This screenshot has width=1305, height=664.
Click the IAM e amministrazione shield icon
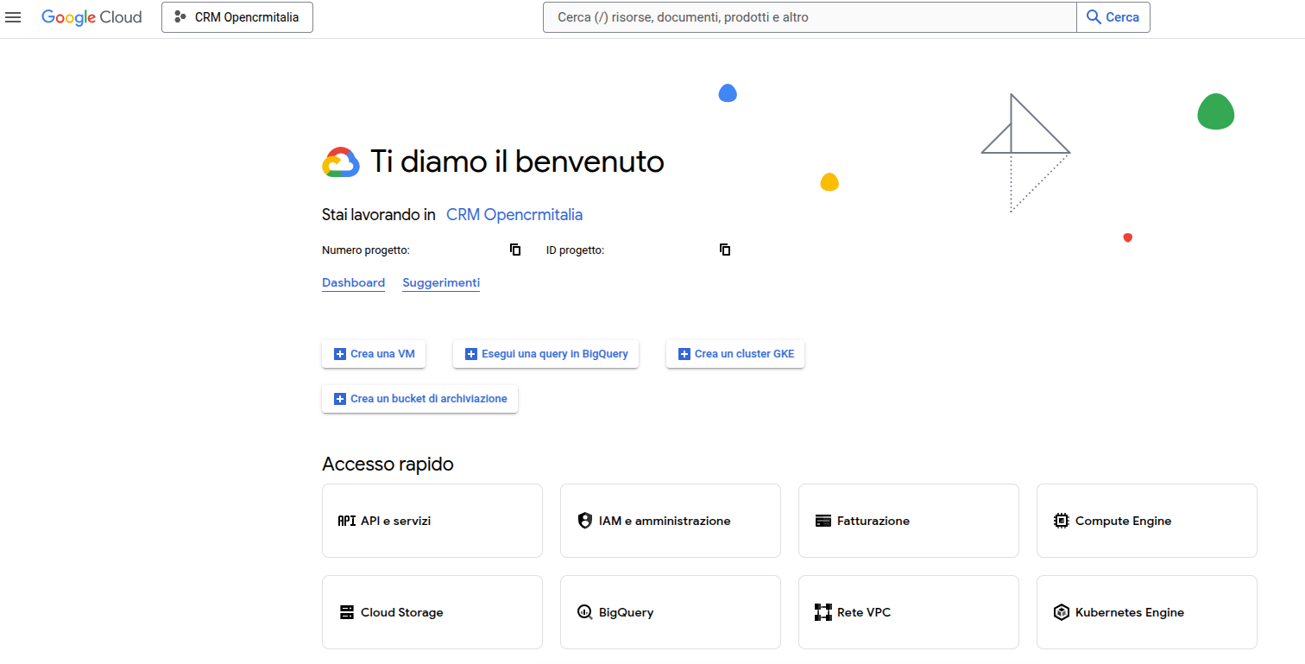(584, 521)
